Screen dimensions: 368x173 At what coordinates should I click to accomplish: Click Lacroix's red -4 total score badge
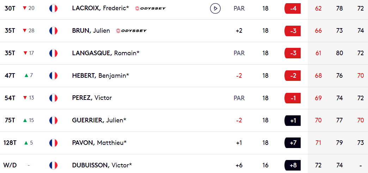coord(292,8)
